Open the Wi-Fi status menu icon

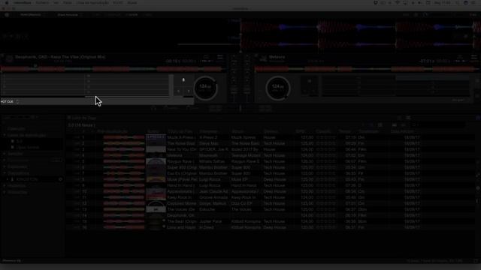pos(398,3)
